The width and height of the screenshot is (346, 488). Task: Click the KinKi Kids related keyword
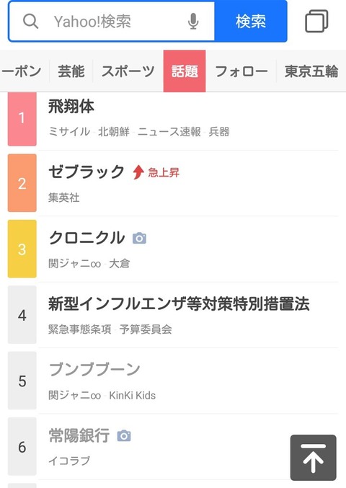pos(132,395)
